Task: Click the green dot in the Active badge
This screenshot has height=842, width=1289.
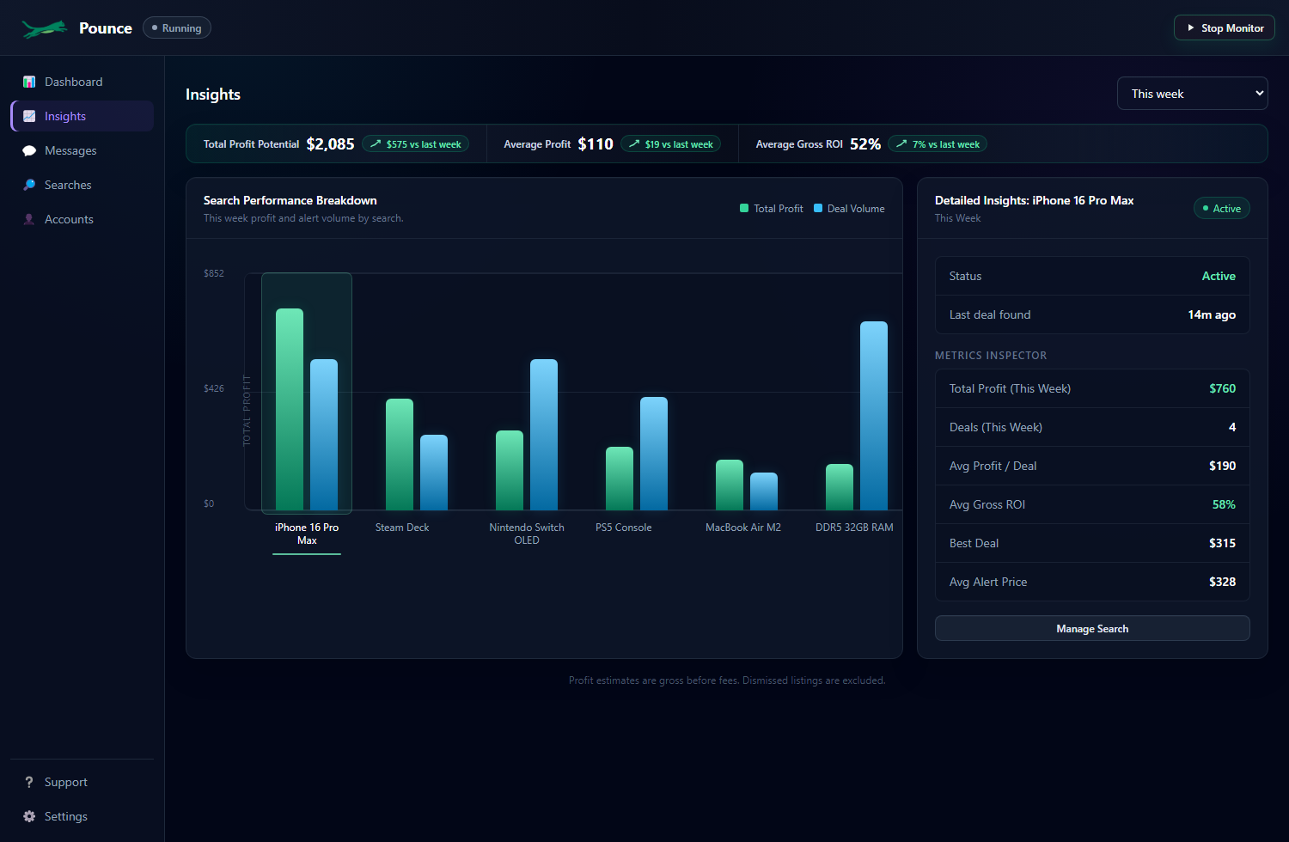Action: pyautogui.click(x=1206, y=208)
